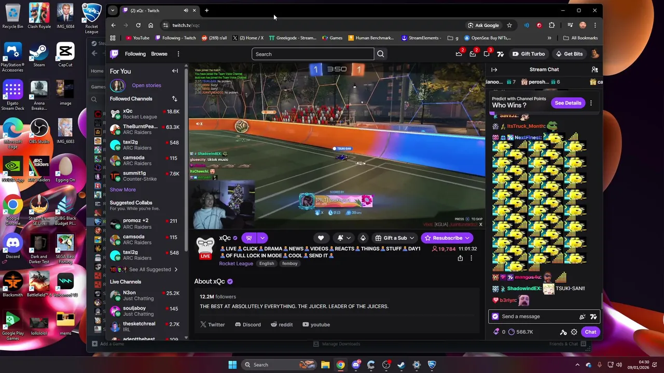Open Rocket League category link
The height and width of the screenshot is (373, 664).
tap(236, 264)
